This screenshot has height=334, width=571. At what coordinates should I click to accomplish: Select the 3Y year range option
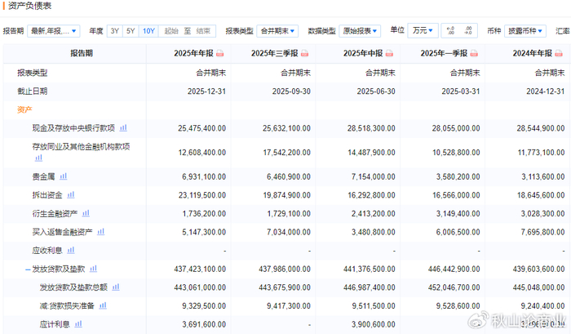[115, 31]
